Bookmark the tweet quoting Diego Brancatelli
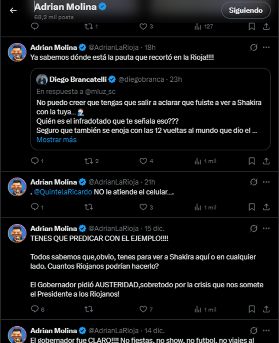Viewport: 279px width, 343px height. [252, 161]
